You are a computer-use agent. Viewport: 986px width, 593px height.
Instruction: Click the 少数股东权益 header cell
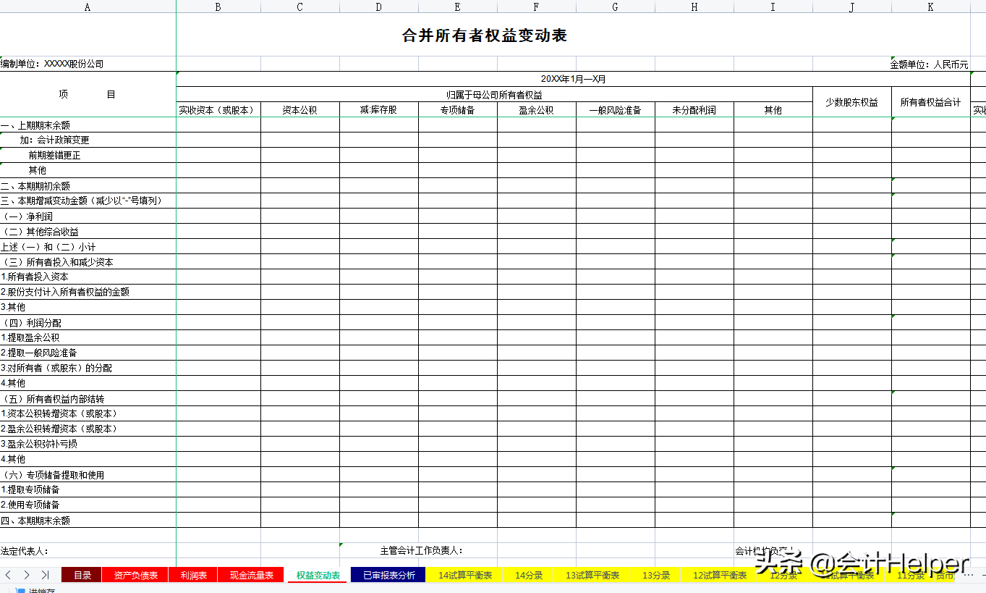pyautogui.click(x=851, y=101)
